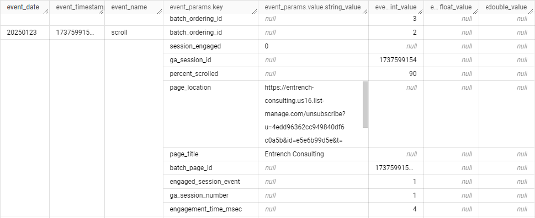The height and width of the screenshot is (218, 535).
Task: Click the ga_session_id value 1737599154
Action: pyautogui.click(x=398, y=60)
